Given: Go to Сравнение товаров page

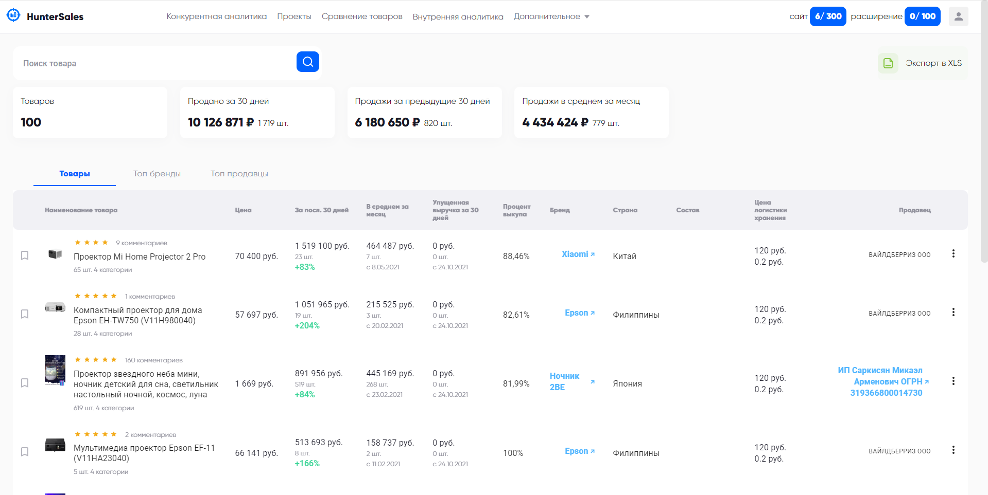Looking at the screenshot, I should point(362,16).
